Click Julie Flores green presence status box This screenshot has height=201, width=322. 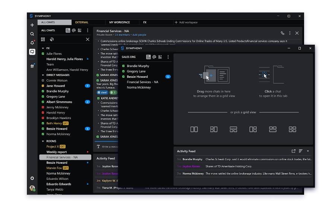[43, 54]
